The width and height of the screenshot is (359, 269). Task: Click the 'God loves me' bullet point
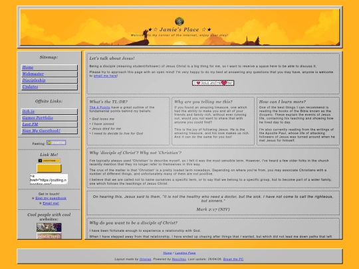103,119
